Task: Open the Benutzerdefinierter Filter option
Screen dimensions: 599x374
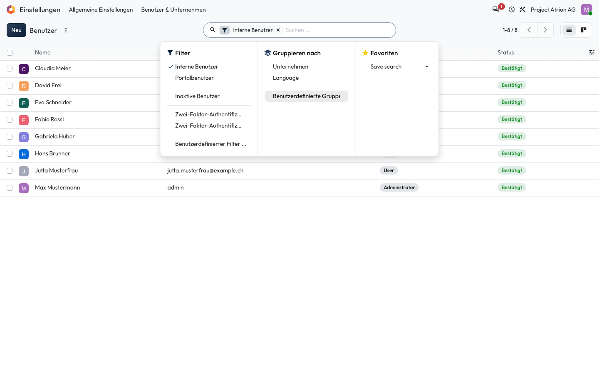Action: point(211,144)
